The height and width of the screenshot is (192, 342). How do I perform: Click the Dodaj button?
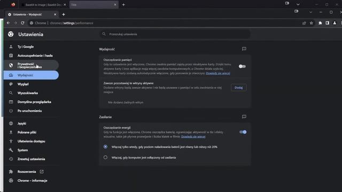pyautogui.click(x=239, y=87)
